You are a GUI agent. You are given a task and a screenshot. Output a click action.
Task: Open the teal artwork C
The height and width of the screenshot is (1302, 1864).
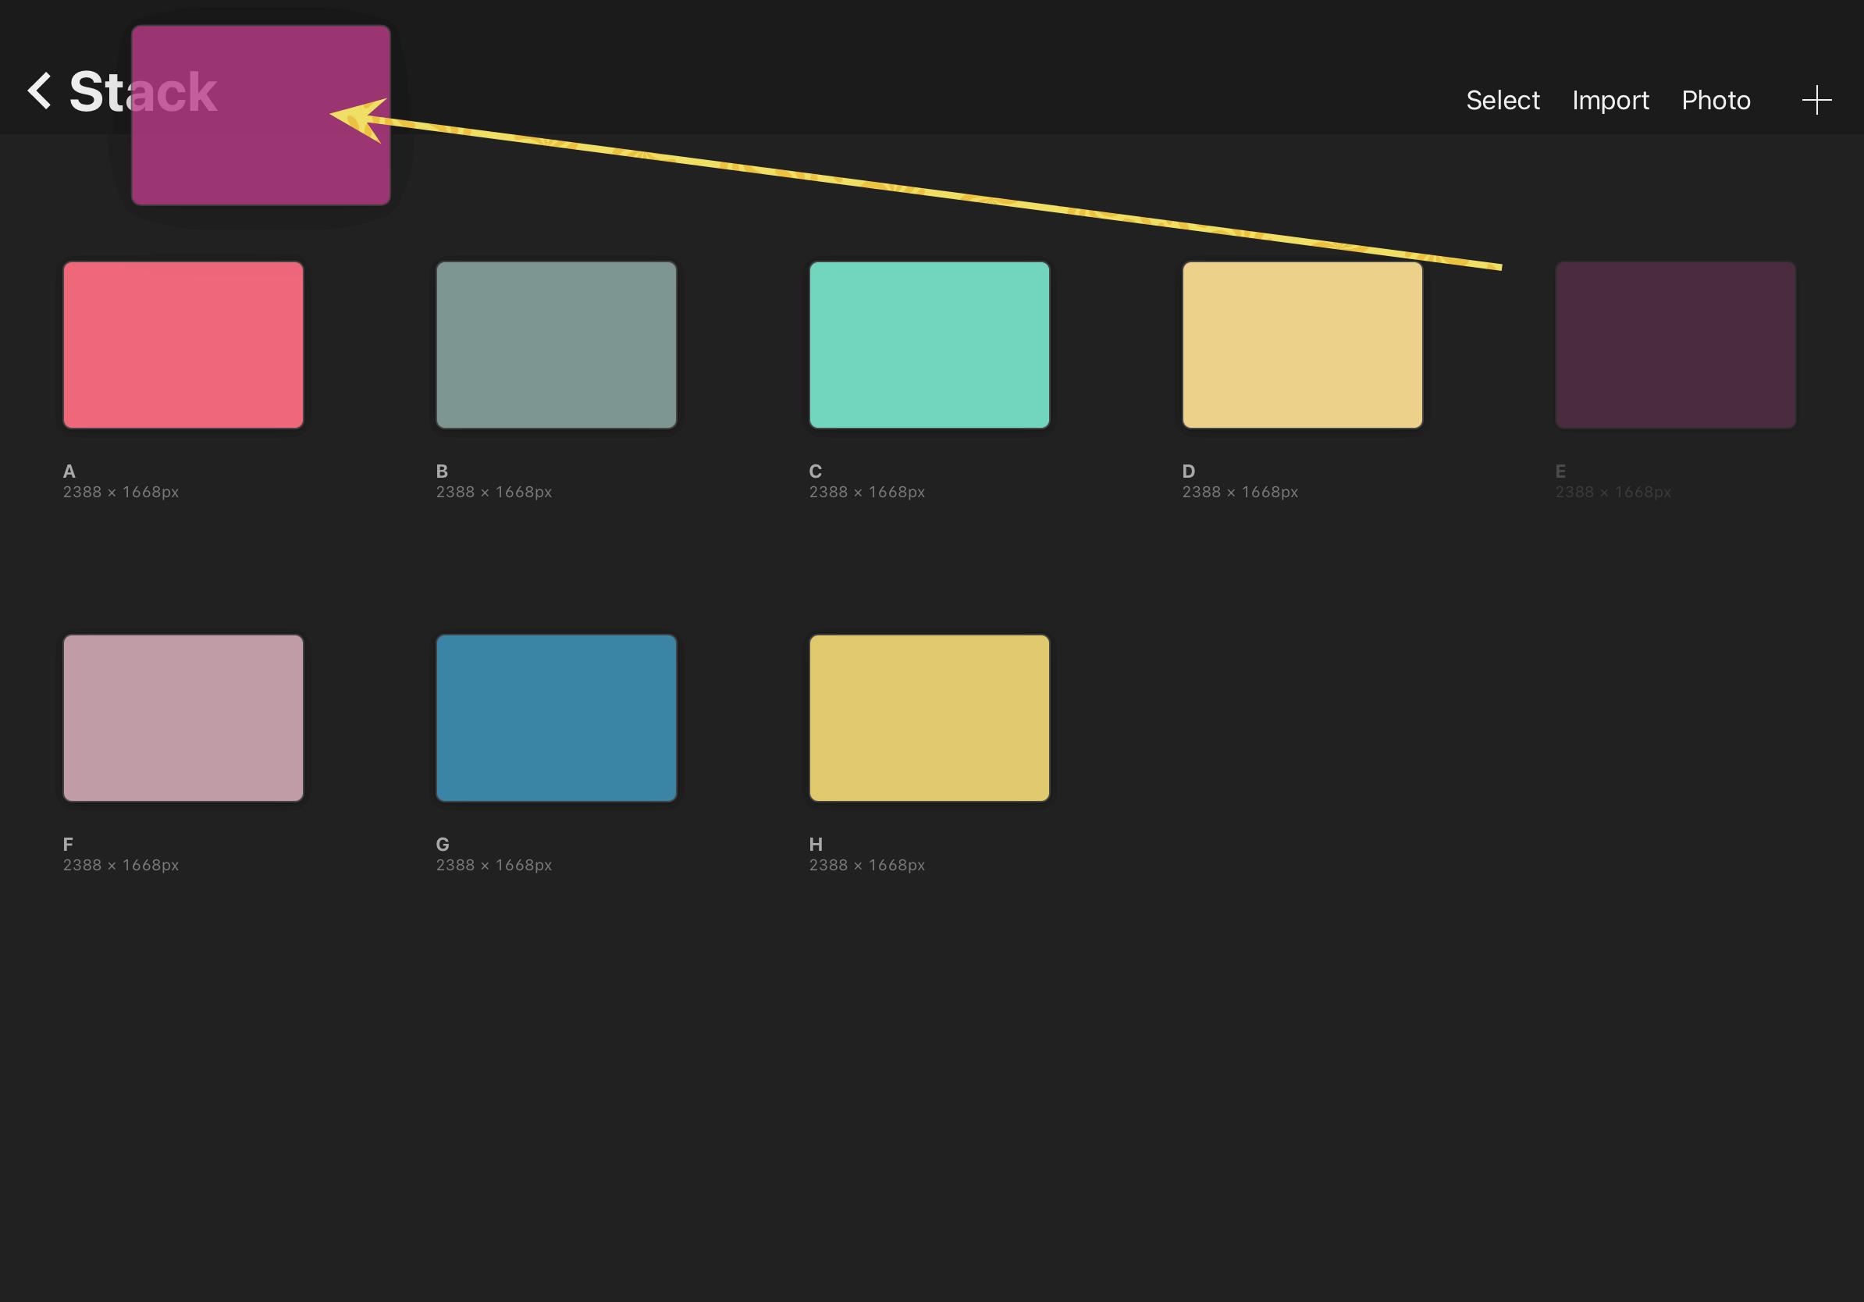[929, 344]
